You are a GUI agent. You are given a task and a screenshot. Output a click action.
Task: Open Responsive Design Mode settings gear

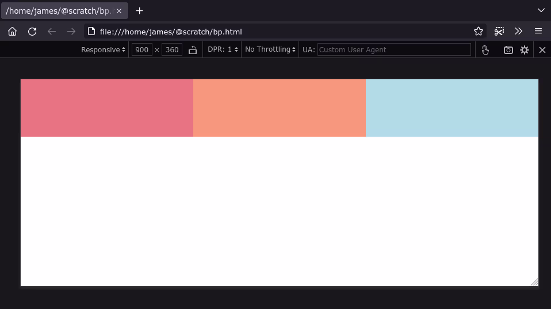coord(525,50)
